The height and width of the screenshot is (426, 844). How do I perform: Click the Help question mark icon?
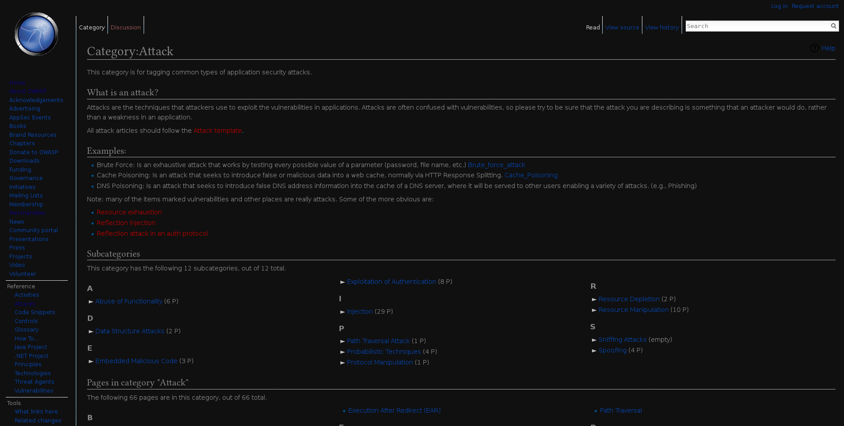pyautogui.click(x=815, y=48)
